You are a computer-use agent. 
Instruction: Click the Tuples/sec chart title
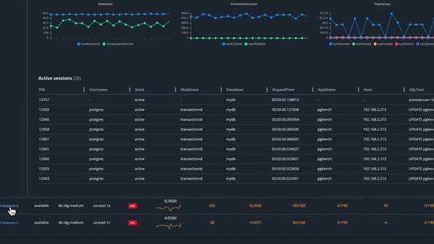pyautogui.click(x=382, y=4)
